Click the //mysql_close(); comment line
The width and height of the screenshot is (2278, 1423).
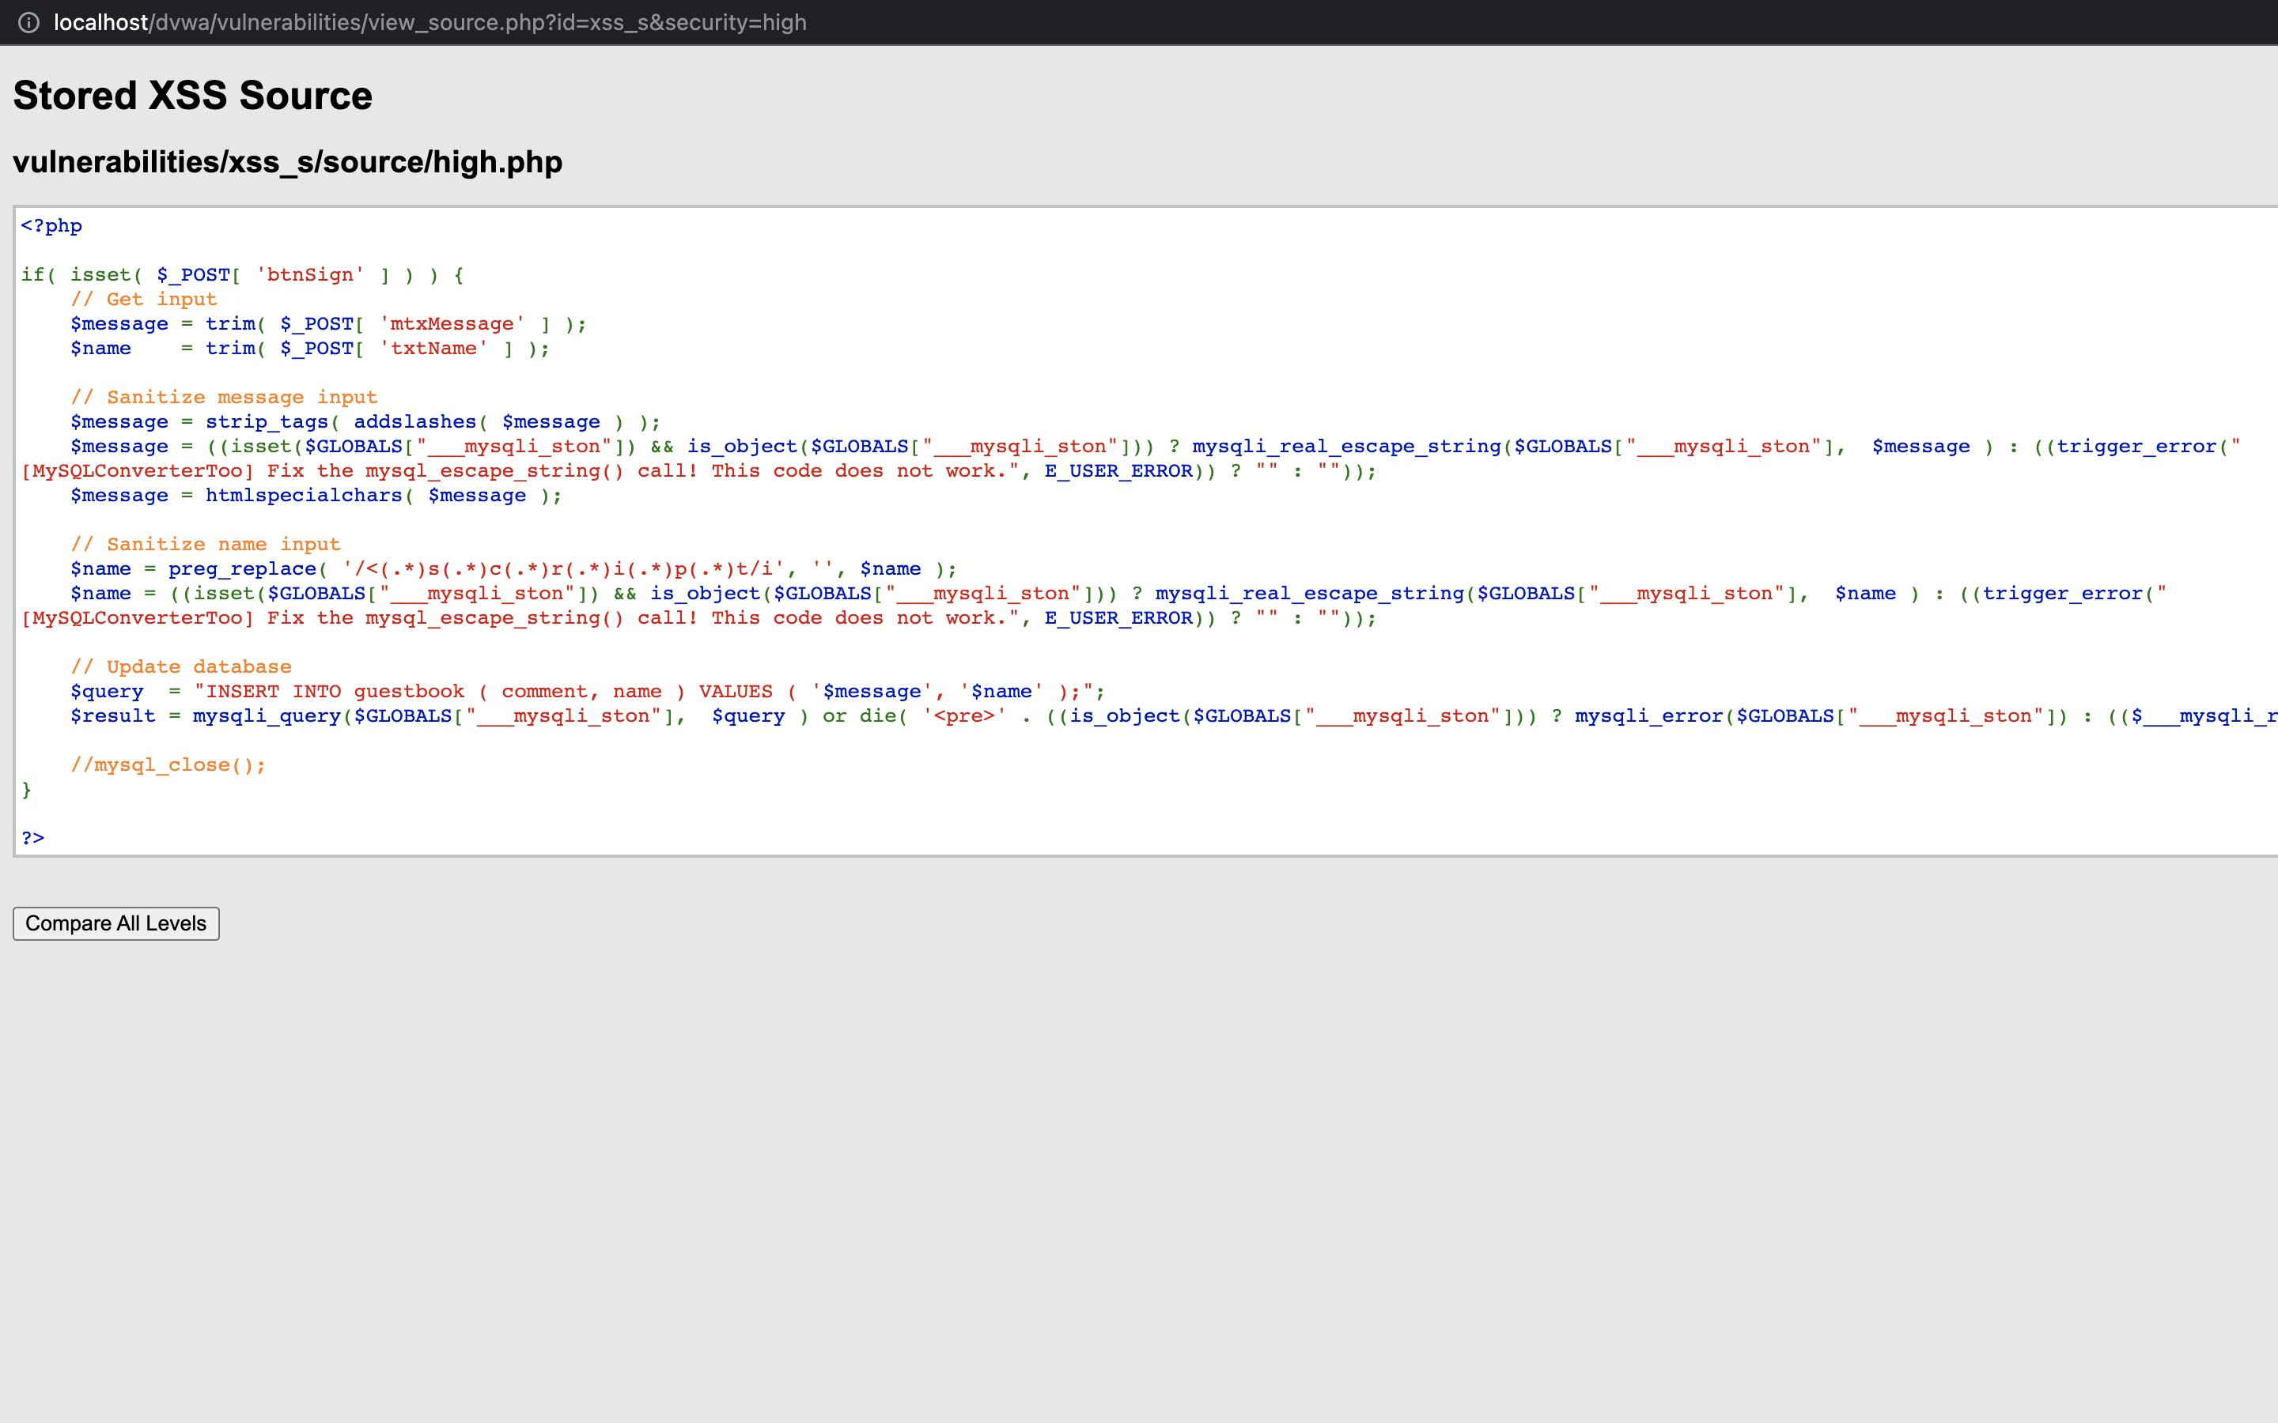(x=168, y=765)
